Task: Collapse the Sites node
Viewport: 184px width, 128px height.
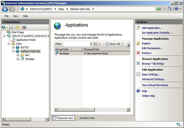Action: tap(9, 44)
